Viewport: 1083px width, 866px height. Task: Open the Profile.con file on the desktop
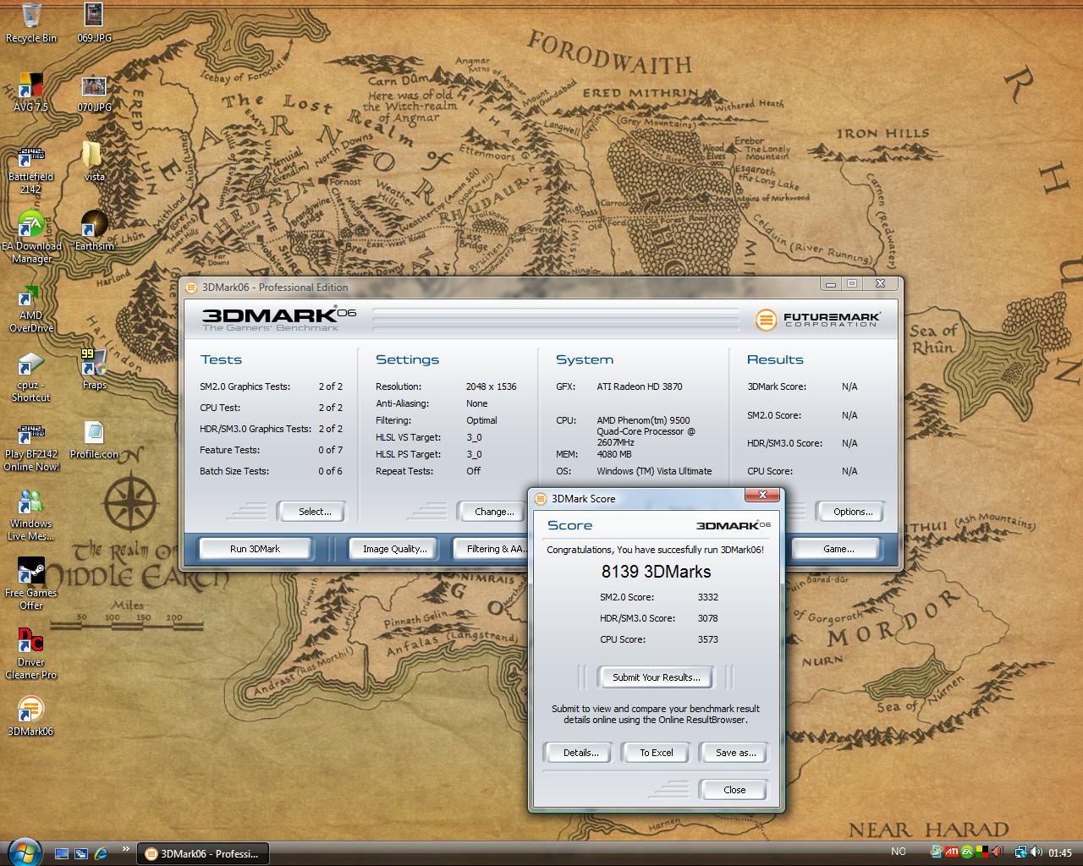[x=94, y=439]
